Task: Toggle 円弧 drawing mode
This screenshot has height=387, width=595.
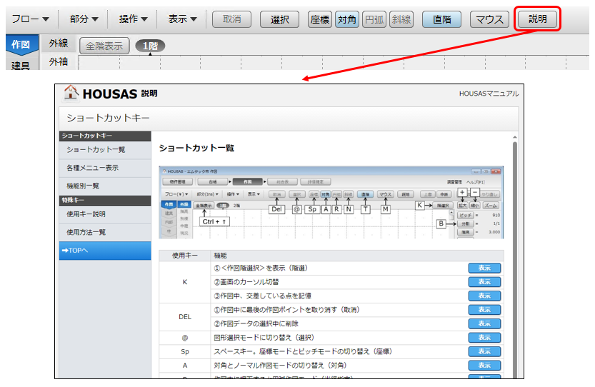Action: pos(374,19)
